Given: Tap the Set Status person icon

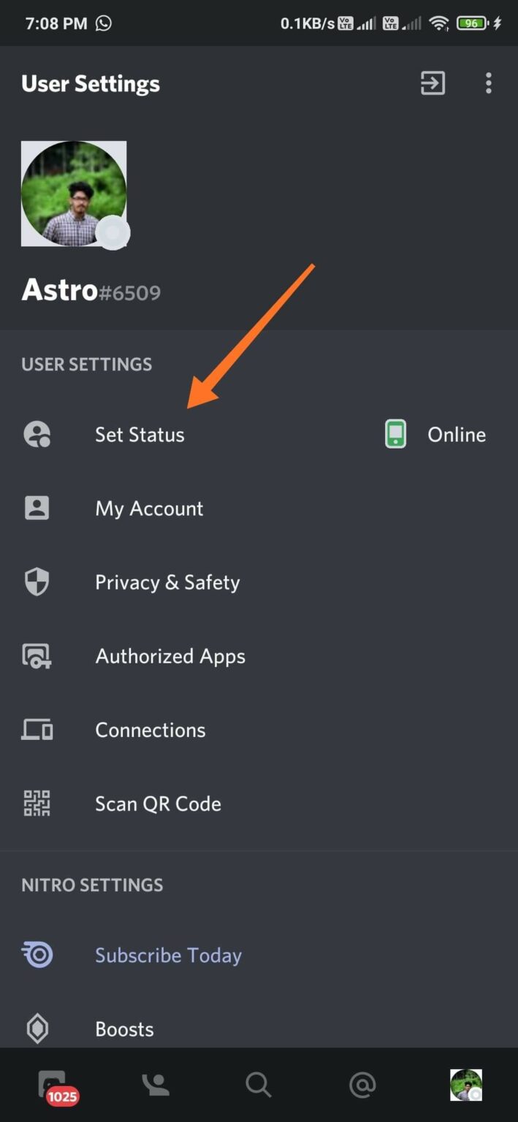Looking at the screenshot, I should (37, 434).
